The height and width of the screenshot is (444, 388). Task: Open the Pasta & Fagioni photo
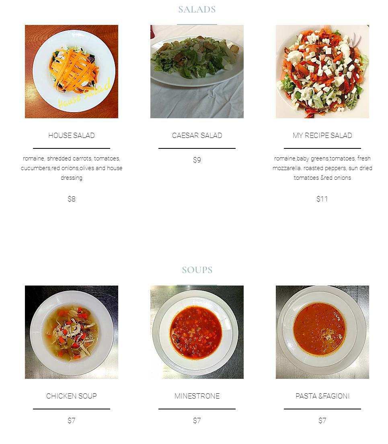point(322,332)
